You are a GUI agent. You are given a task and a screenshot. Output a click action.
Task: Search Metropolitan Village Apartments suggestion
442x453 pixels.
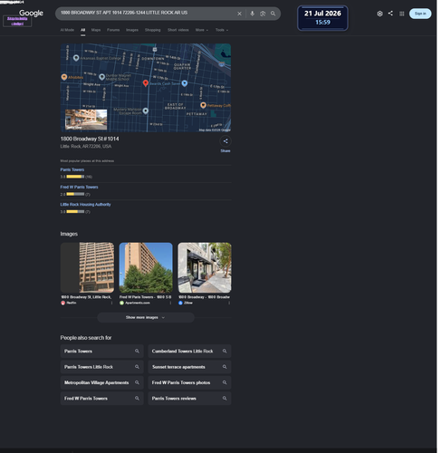point(102,382)
